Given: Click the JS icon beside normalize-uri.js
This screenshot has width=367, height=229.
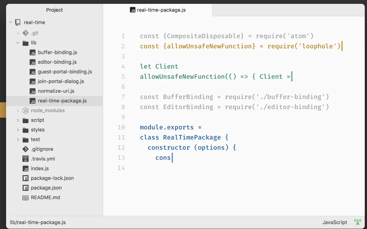Looking at the screenshot, I should pyautogui.click(x=33, y=91).
